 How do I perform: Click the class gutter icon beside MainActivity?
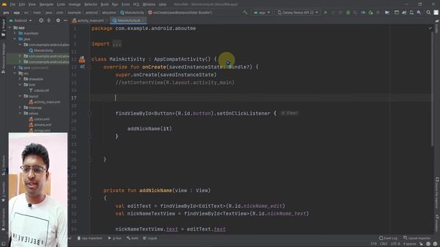[x=82, y=59]
